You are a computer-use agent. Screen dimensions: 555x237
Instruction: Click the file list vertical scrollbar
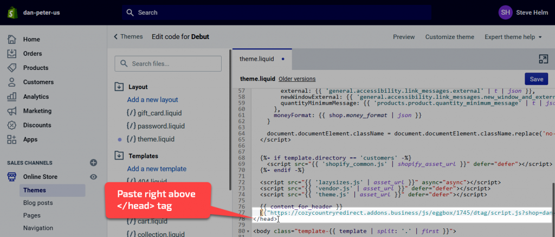tap(230, 120)
